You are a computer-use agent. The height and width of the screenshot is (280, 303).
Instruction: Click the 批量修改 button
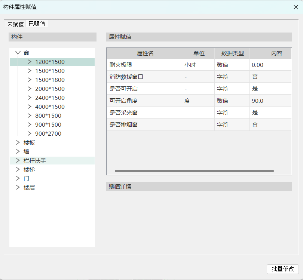[x=282, y=269]
